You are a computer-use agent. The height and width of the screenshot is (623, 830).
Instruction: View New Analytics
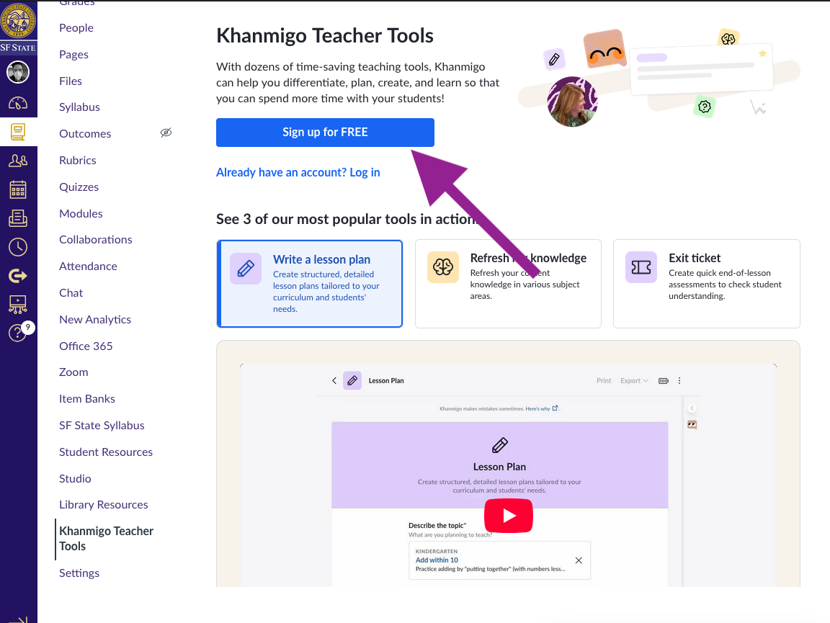coord(95,319)
